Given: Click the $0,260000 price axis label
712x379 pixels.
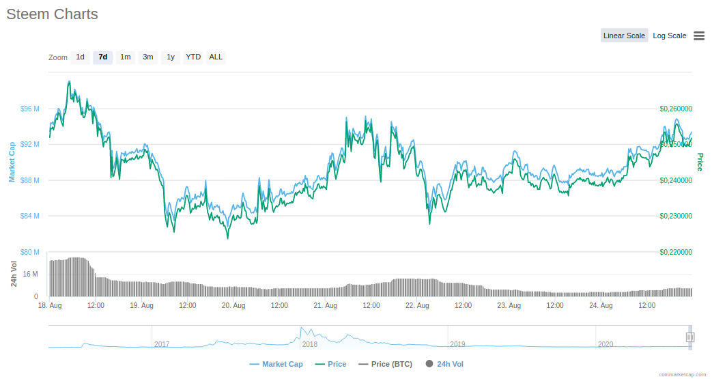Looking at the screenshot, I should [676, 109].
